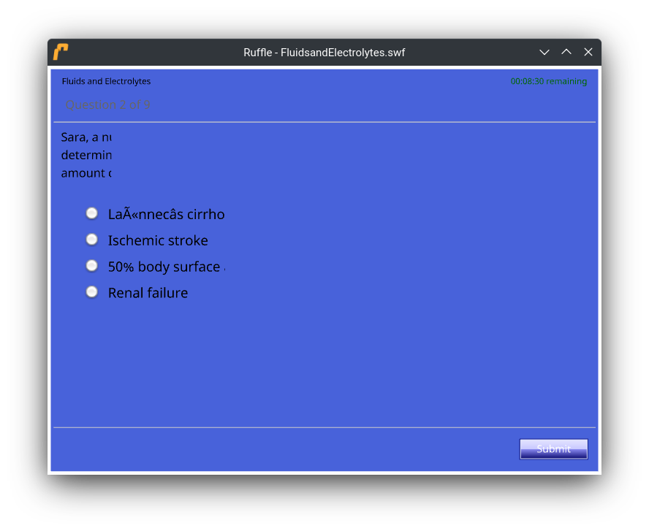Close the Ruffle window

point(588,52)
